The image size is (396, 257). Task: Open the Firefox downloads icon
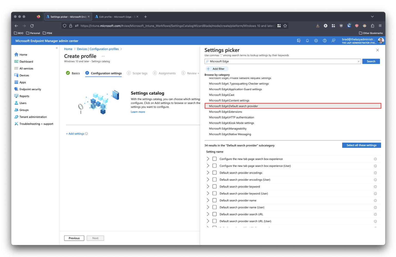click(x=318, y=26)
